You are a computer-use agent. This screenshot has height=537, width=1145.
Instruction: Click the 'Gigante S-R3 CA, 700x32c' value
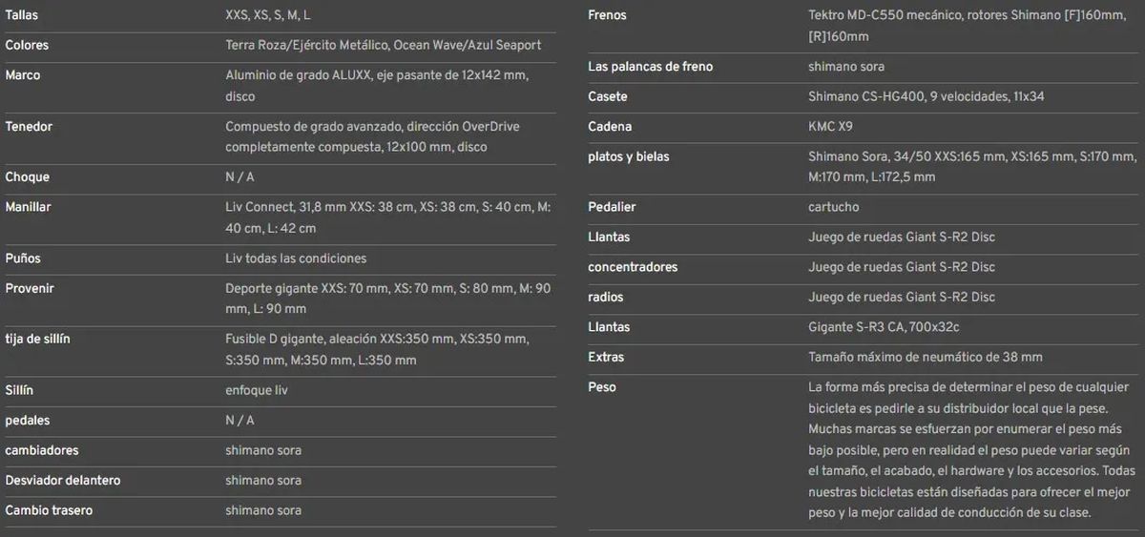(884, 327)
